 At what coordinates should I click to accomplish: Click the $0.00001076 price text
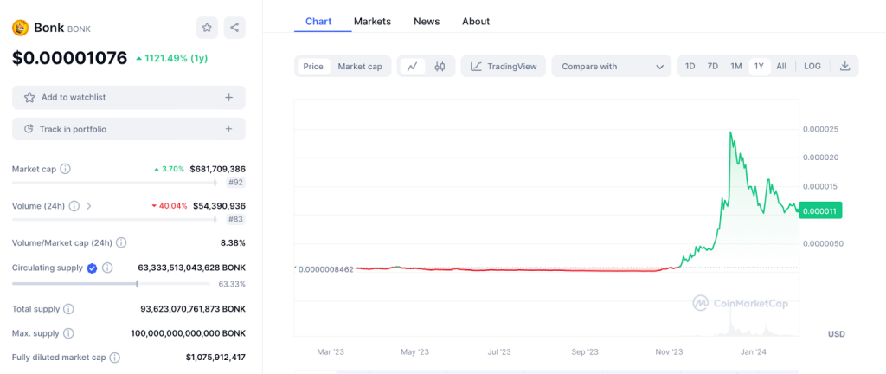[x=70, y=58]
